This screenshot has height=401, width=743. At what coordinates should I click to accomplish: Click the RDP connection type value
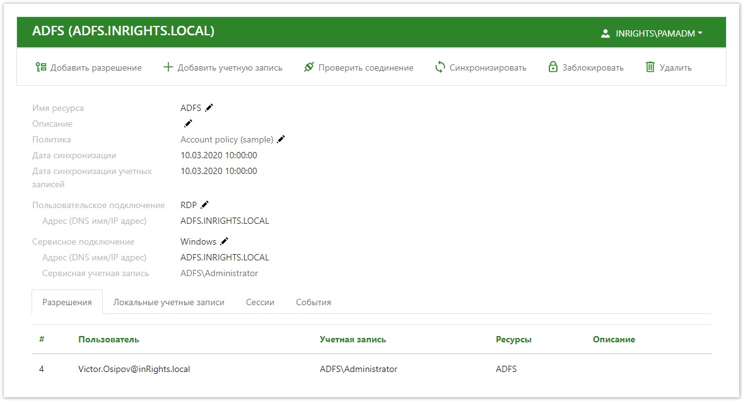(189, 205)
